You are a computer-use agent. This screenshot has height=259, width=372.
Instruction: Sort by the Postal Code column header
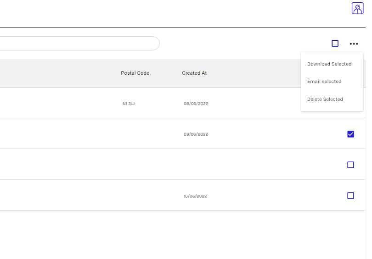[x=135, y=73]
